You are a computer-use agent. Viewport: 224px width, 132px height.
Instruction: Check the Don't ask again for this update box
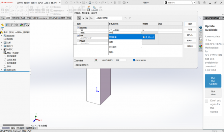pos(207,101)
